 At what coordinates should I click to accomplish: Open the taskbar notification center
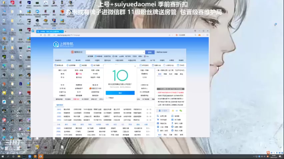[280, 157]
